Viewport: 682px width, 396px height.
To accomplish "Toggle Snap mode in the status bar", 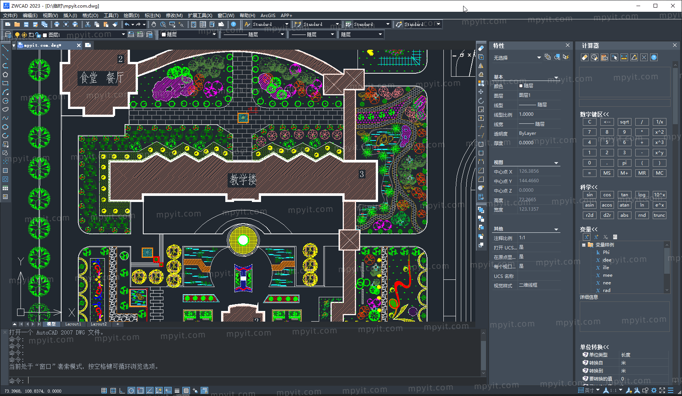I will 104,391.
